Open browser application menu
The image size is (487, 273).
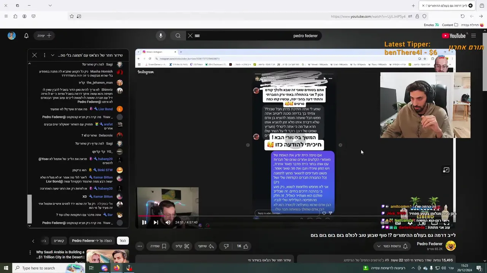pyautogui.click(x=6, y=16)
